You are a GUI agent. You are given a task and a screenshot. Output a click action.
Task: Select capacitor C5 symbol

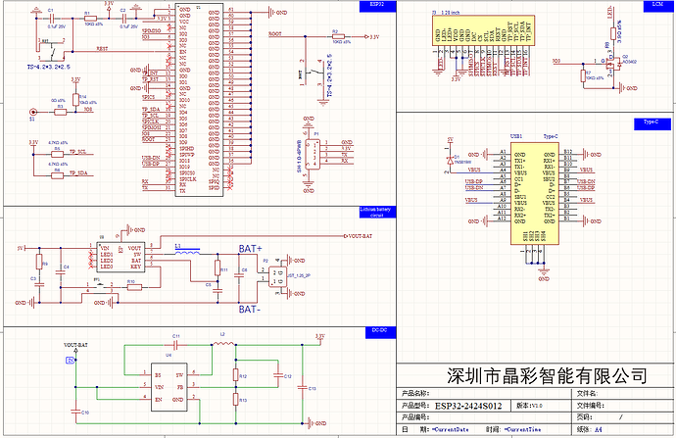click(217, 290)
